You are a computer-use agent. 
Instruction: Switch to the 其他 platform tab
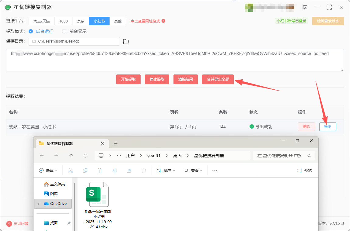[118, 21]
